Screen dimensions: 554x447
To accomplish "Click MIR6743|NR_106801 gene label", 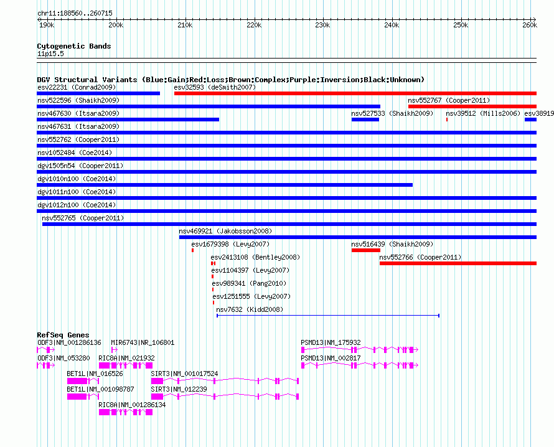I will [143, 343].
